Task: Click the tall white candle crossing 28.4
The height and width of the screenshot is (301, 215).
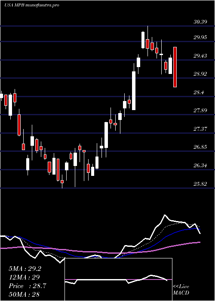Action: [134, 91]
